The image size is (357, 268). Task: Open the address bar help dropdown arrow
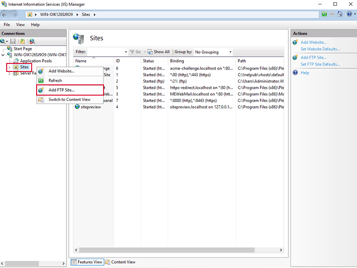[354, 14]
